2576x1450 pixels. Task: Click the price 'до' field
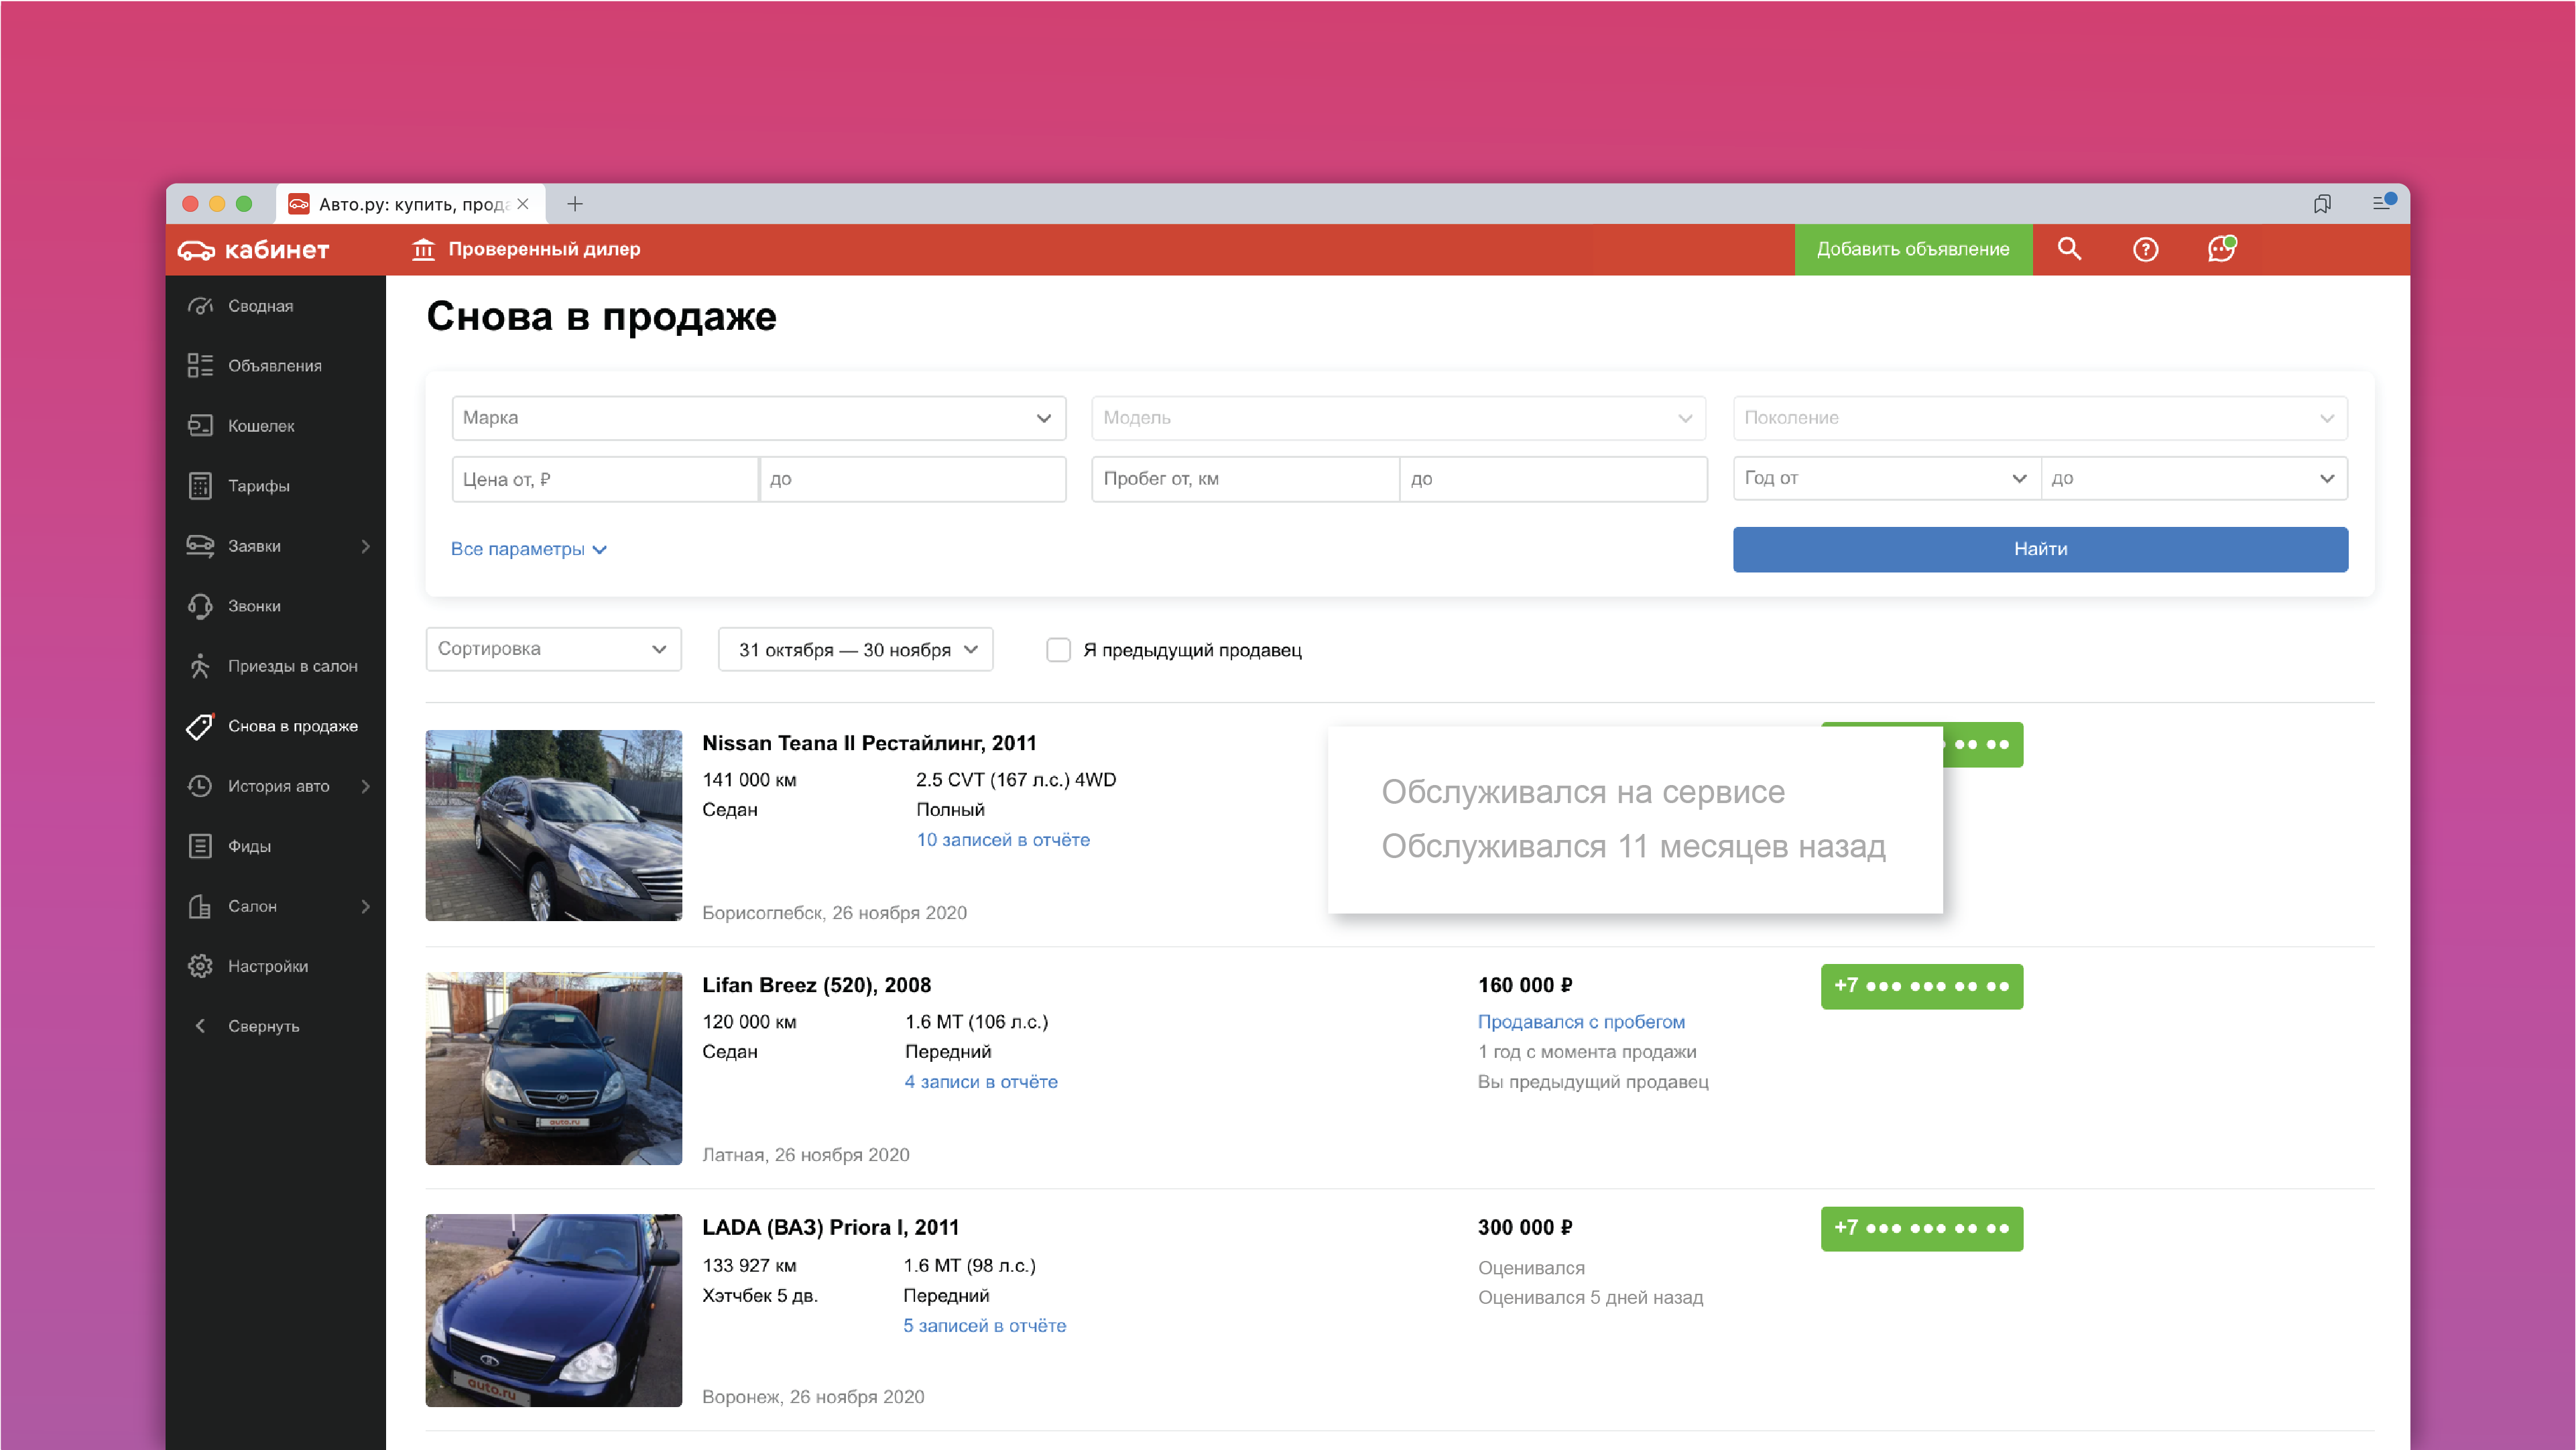pyautogui.click(x=913, y=479)
